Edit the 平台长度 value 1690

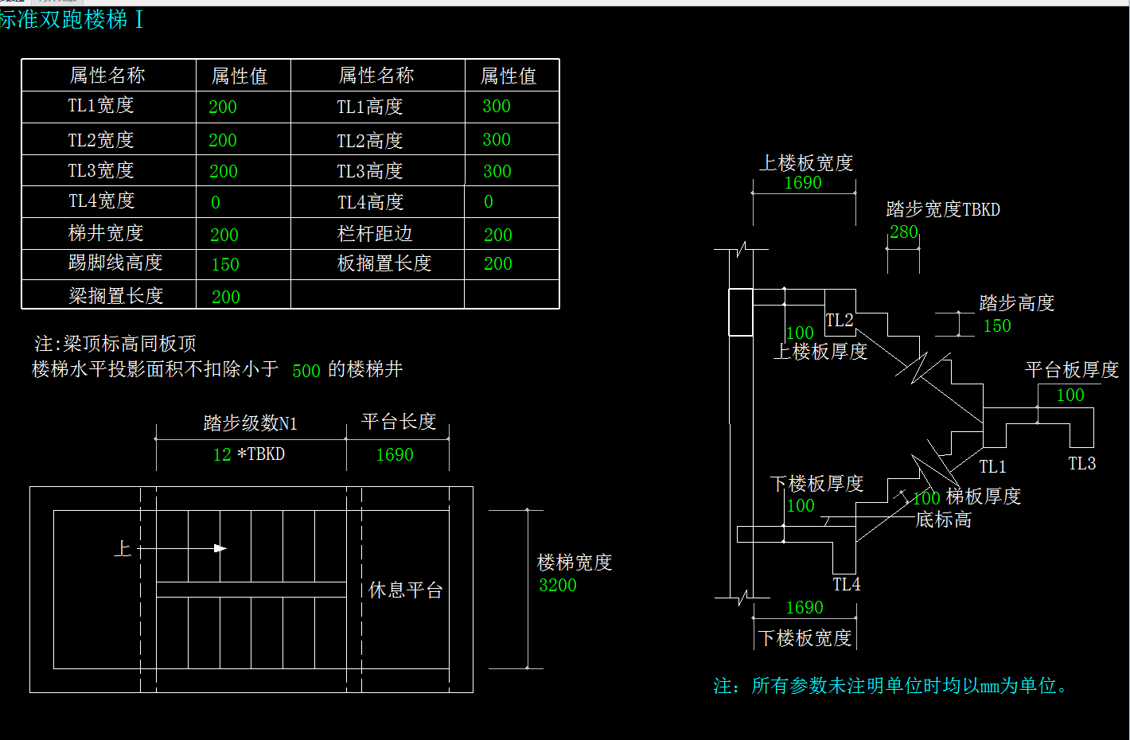point(395,454)
